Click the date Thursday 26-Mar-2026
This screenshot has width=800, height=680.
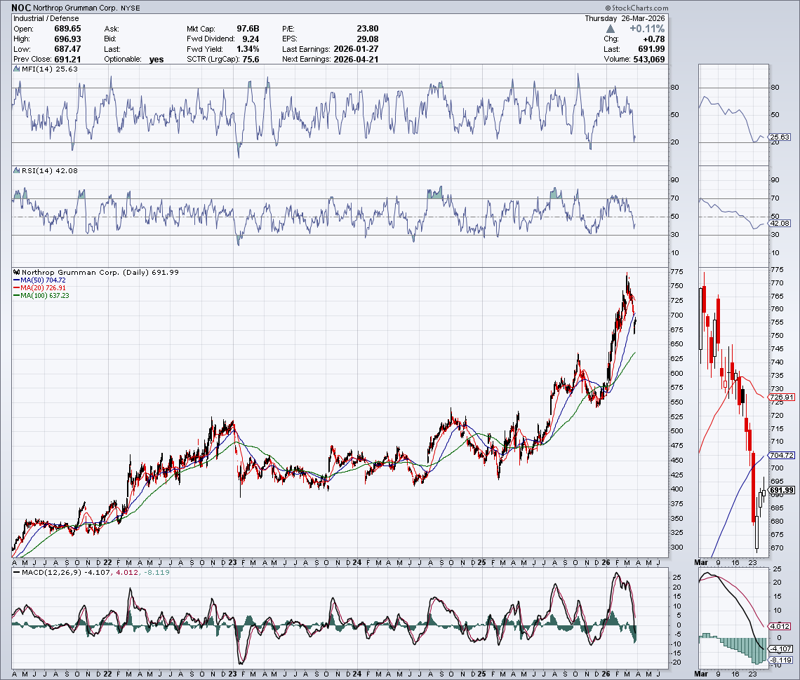(x=625, y=18)
